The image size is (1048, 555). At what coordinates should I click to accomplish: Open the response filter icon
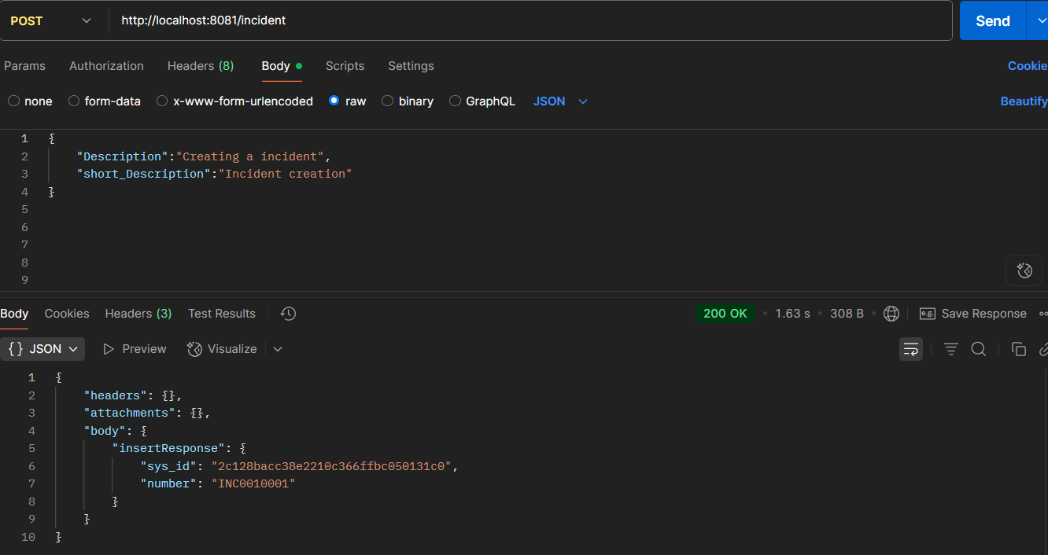pos(951,349)
